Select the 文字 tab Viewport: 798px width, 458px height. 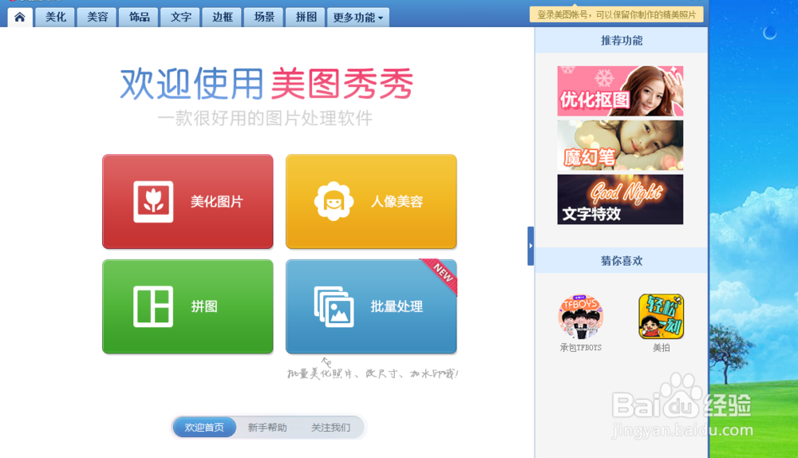[x=180, y=18]
